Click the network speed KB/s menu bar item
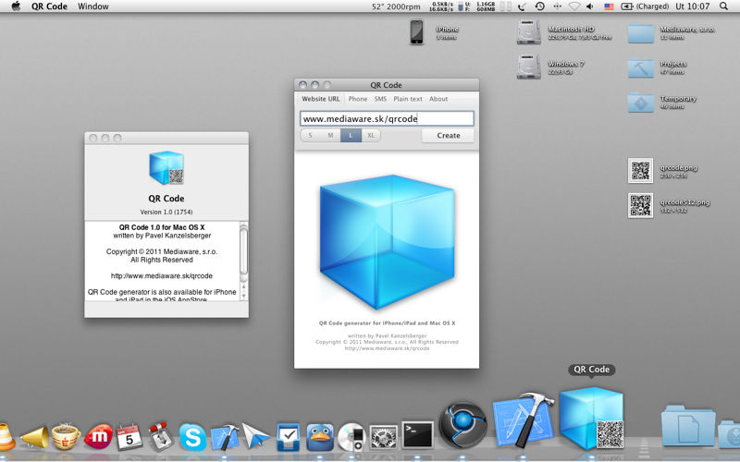 pyautogui.click(x=442, y=6)
